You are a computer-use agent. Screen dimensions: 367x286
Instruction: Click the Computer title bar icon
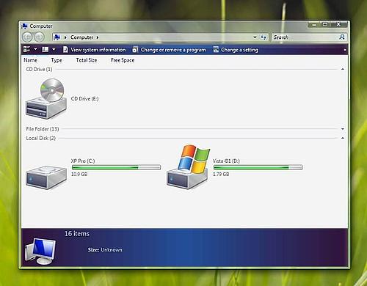pyautogui.click(x=25, y=26)
